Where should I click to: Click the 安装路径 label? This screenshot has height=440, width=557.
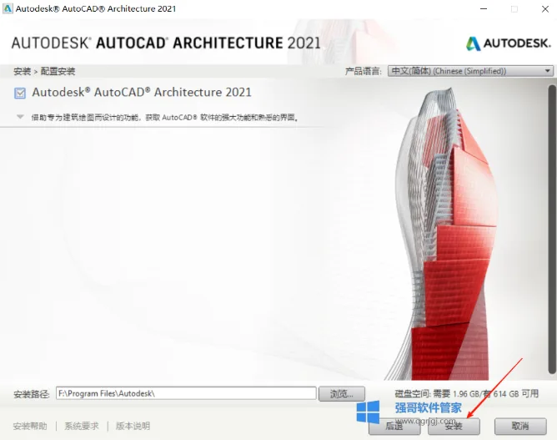coord(31,394)
